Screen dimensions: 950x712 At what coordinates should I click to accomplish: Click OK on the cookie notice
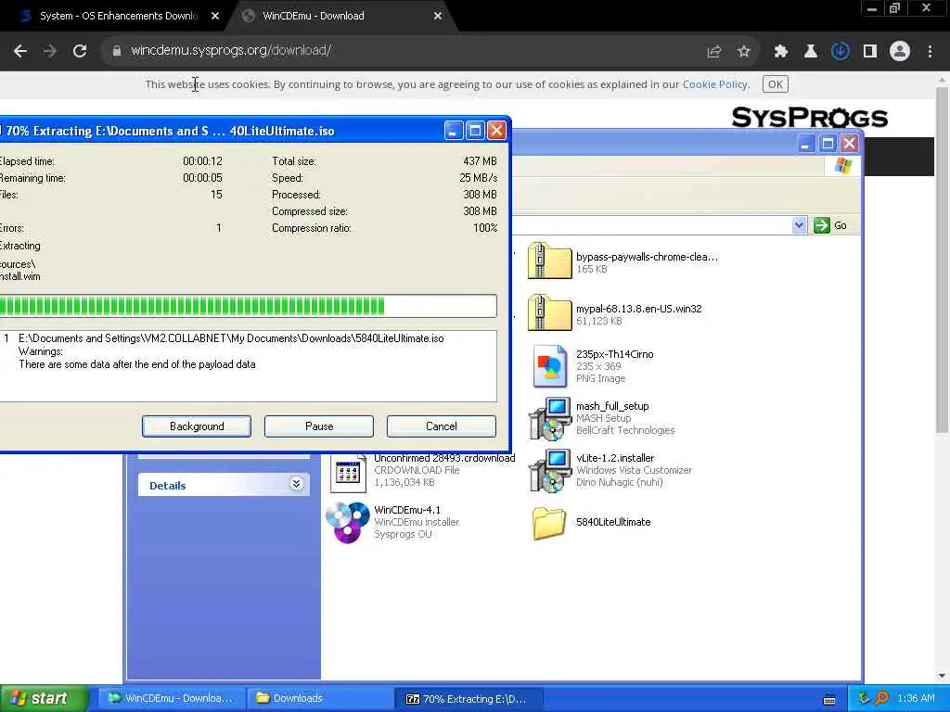pyautogui.click(x=775, y=84)
